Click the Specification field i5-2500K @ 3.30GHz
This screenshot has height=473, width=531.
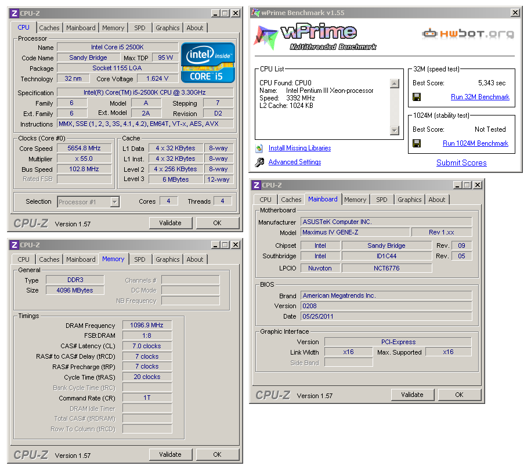click(x=145, y=92)
